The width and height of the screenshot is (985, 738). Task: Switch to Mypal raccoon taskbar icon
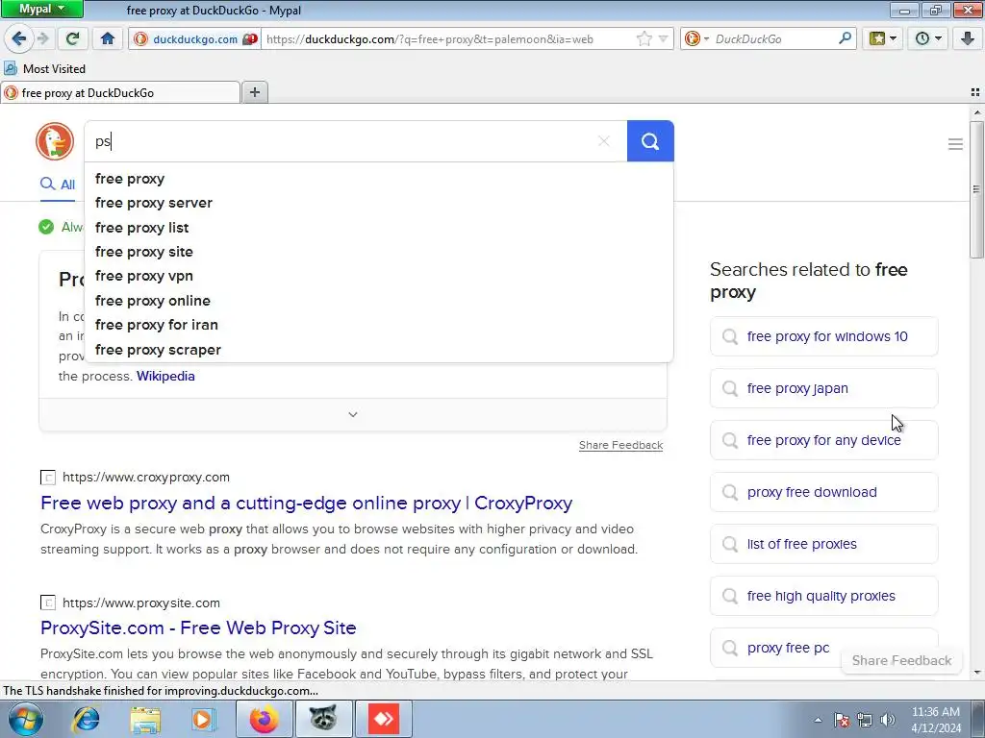(x=323, y=719)
